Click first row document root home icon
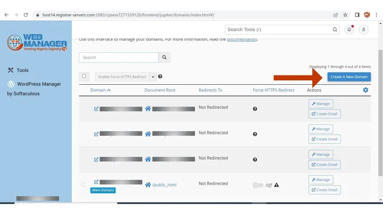 tap(148, 109)
